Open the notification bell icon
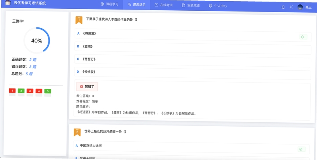The height and width of the screenshot is (160, 317). pos(283,7)
